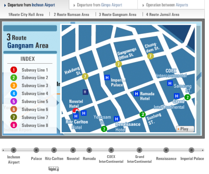
Task: Click the 'Sunlung ST.' map label
Action: point(154,119)
